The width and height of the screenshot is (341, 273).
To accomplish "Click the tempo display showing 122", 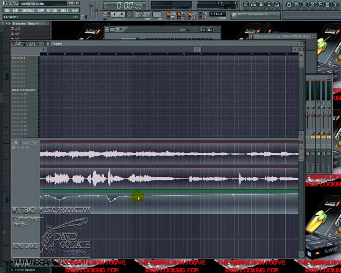I will [x=142, y=14].
